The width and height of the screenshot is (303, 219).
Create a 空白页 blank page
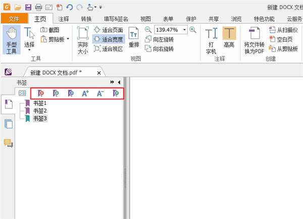tap(281, 39)
